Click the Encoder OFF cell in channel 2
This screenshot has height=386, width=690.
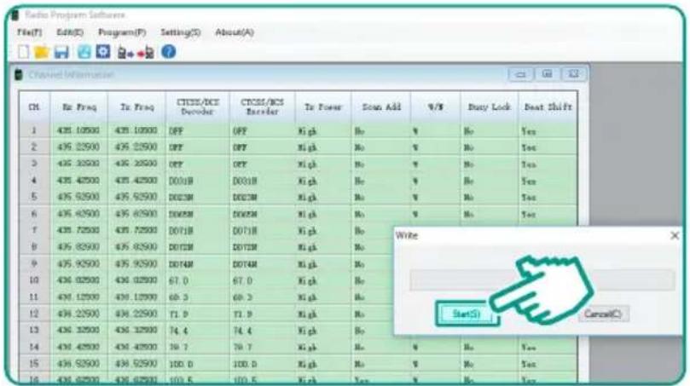[x=263, y=147]
